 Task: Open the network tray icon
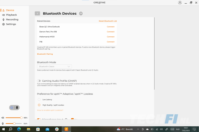coord(157,129)
